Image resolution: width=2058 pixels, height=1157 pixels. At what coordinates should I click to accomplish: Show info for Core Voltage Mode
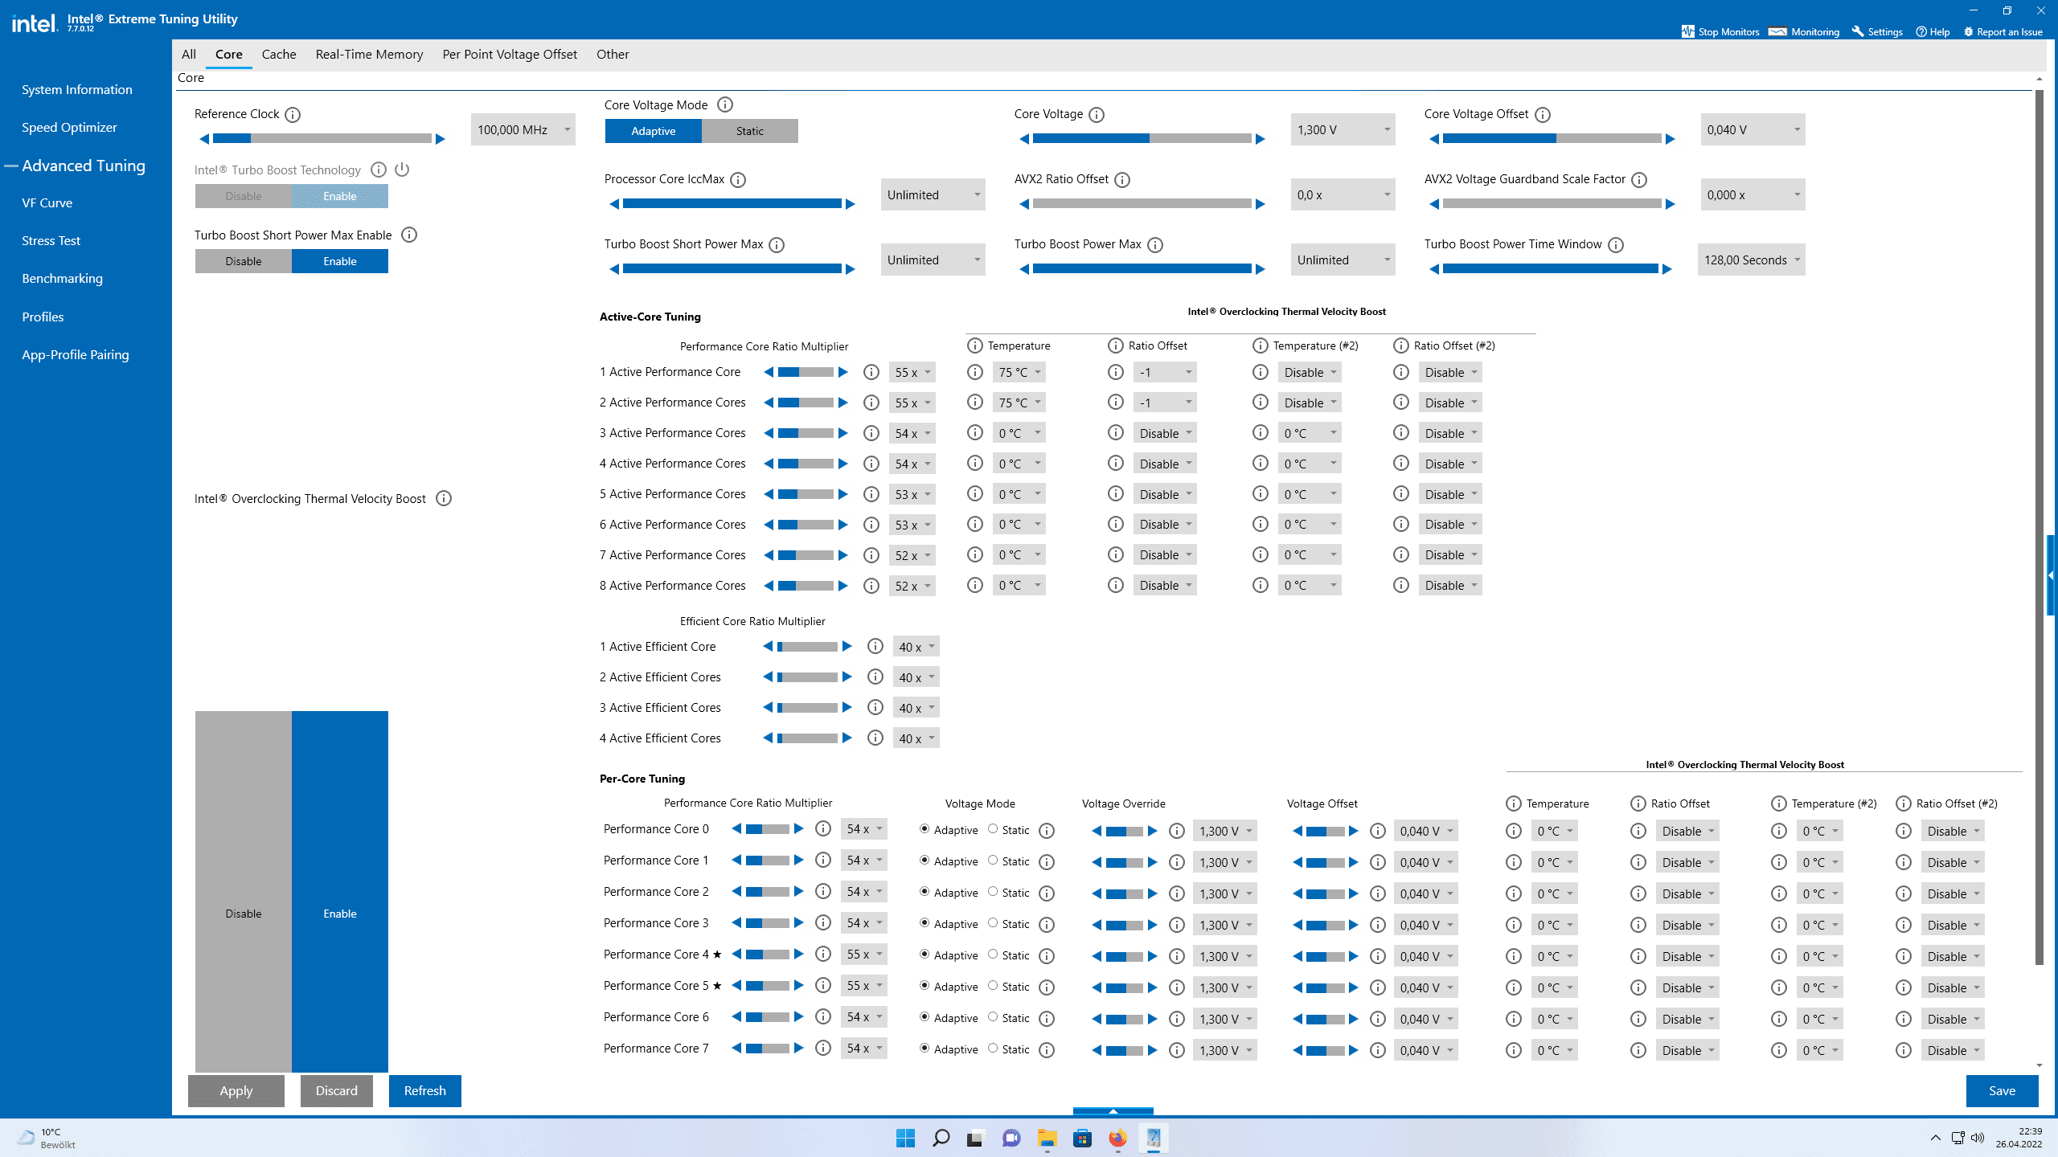coord(725,104)
